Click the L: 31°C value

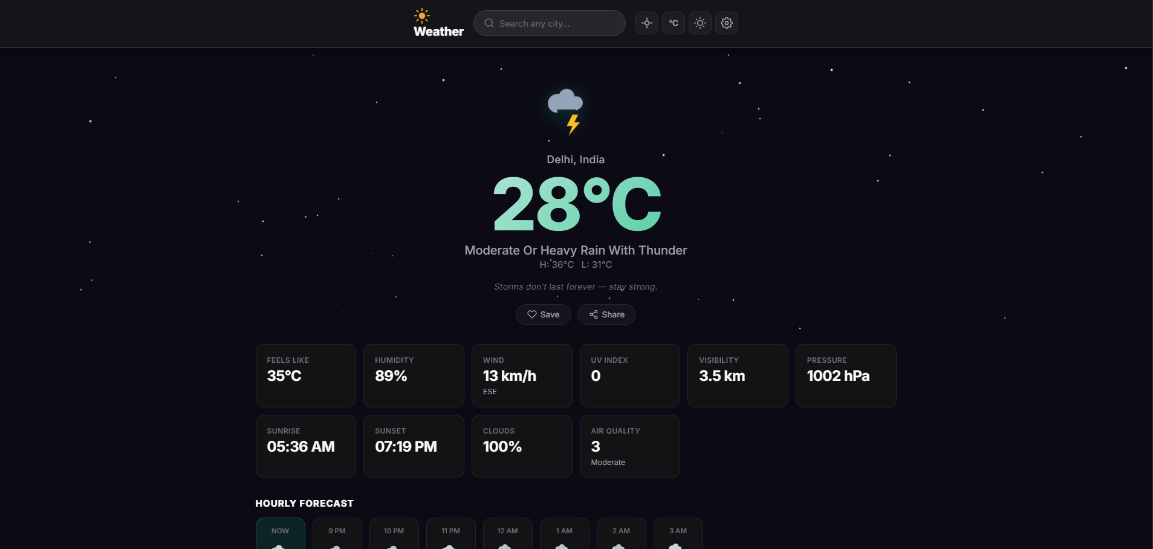pos(597,265)
